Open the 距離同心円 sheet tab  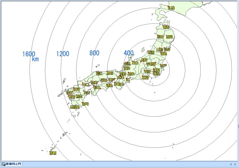pyautogui.click(x=11, y=164)
